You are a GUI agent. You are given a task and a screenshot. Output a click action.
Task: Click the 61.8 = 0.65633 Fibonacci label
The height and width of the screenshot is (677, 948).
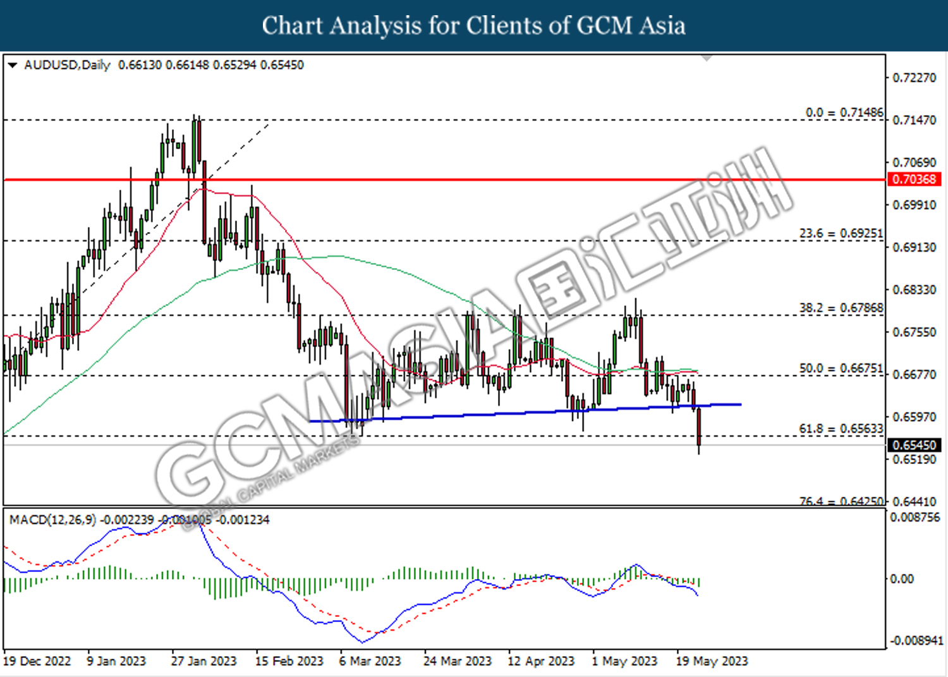pyautogui.click(x=841, y=429)
